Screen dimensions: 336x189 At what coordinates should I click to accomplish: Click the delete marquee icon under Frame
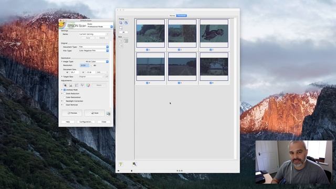pos(121,28)
